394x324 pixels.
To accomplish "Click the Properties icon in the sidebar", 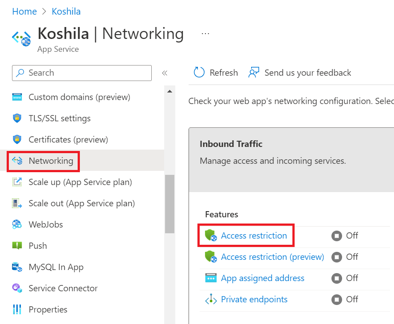I will pyautogui.click(x=17, y=309).
